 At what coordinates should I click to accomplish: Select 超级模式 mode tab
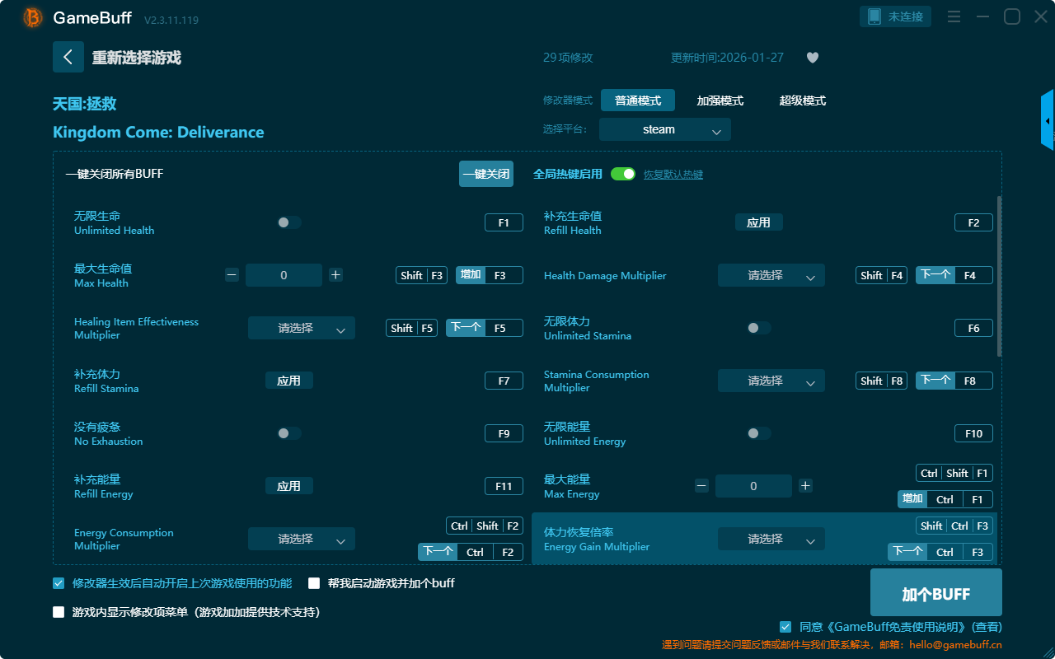pyautogui.click(x=802, y=100)
